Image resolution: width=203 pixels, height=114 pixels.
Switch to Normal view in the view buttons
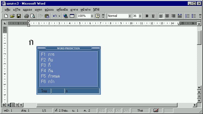coord(4,105)
